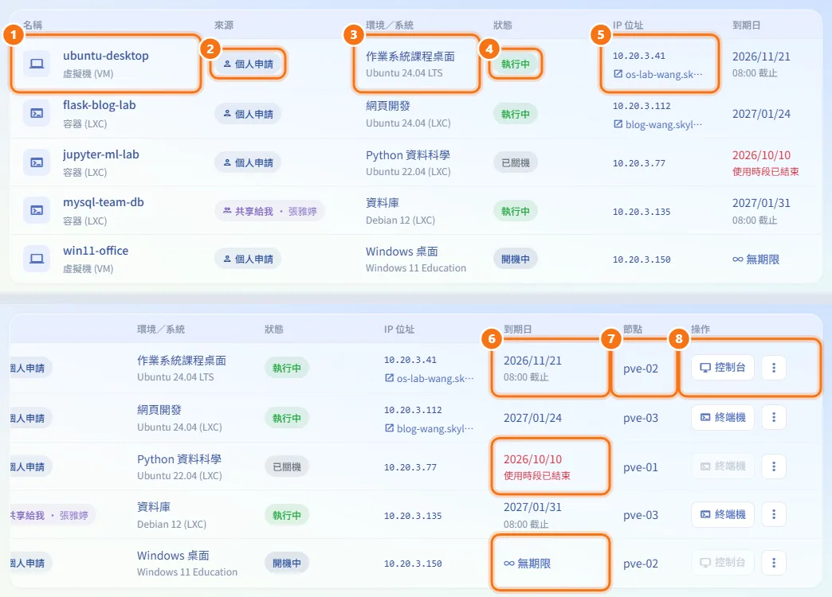Click the red 2026/10/10 expiry date in the jupyter-ml-lab row
832x597 pixels.
tap(761, 154)
